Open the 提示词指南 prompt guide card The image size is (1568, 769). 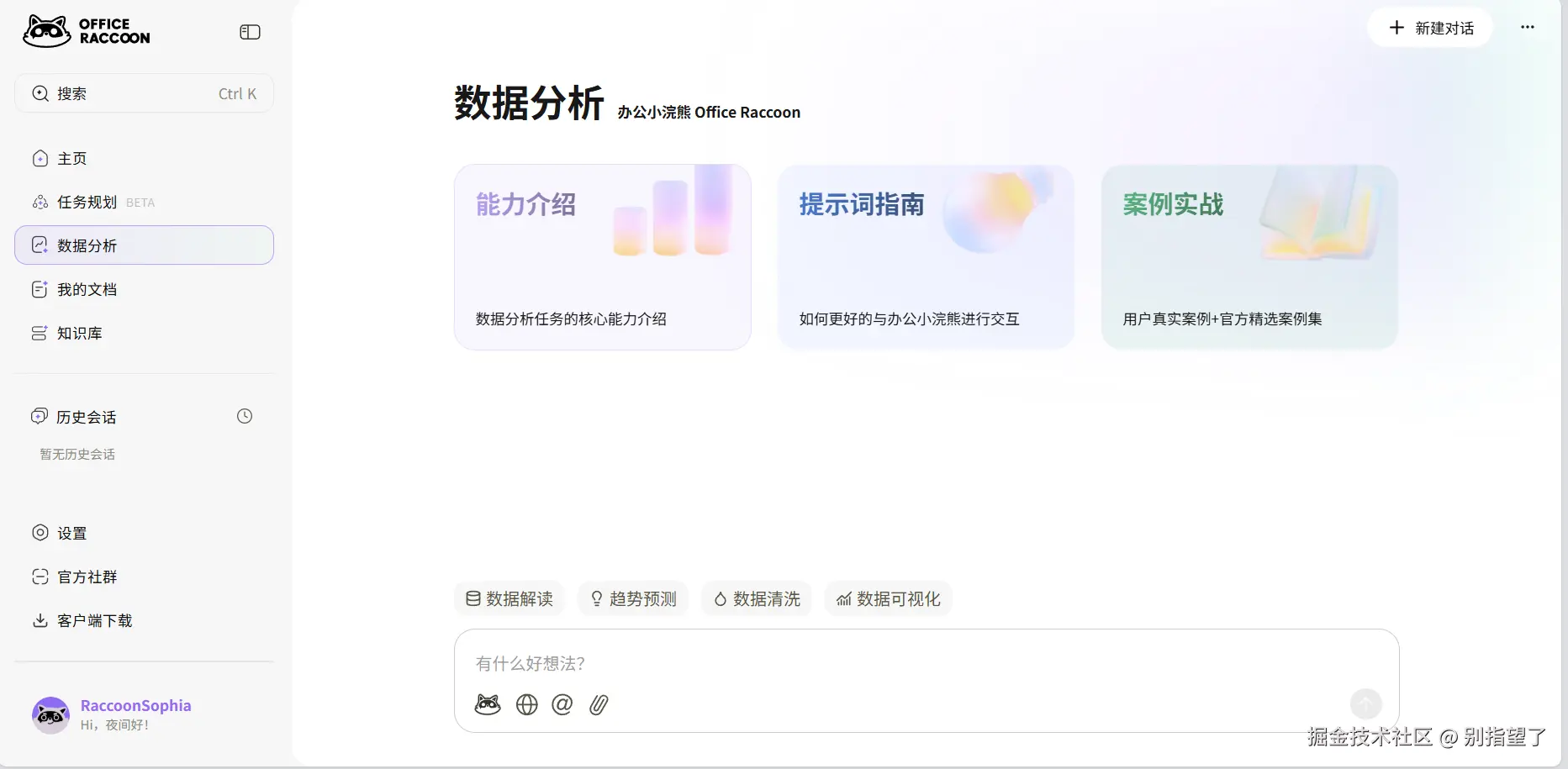(926, 257)
